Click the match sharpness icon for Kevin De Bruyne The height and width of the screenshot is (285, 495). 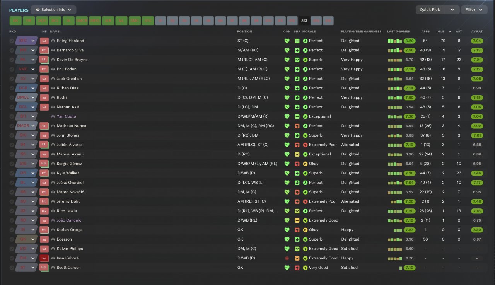coord(297,60)
